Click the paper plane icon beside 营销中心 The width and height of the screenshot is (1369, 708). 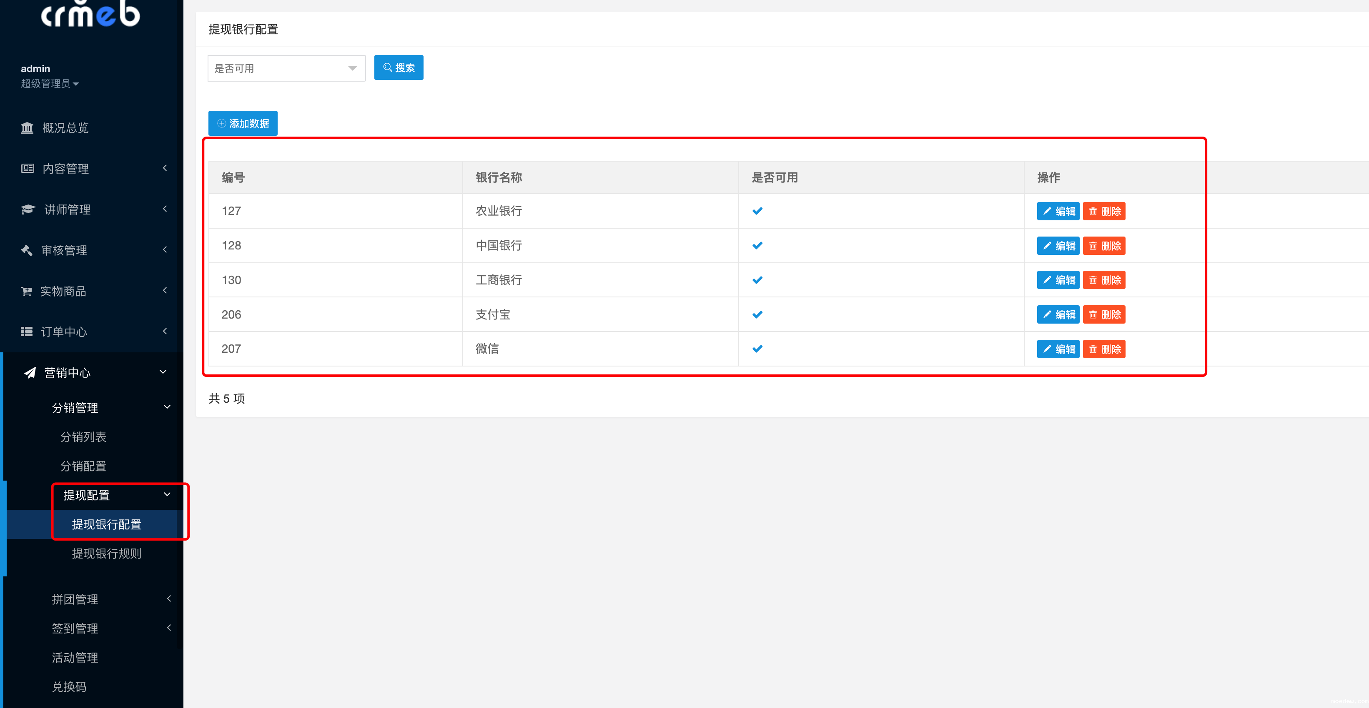tap(30, 373)
